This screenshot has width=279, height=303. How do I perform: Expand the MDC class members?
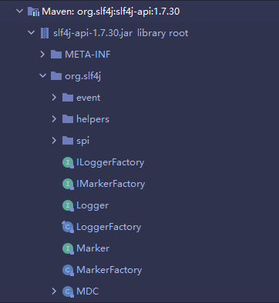(54, 291)
